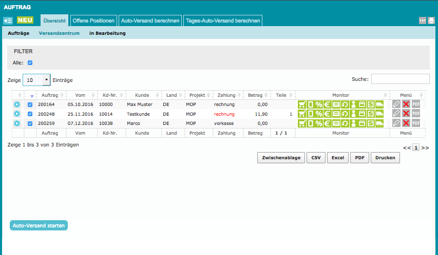Uncheck the Alle filter checkbox
The height and width of the screenshot is (255, 438).
pos(30,63)
